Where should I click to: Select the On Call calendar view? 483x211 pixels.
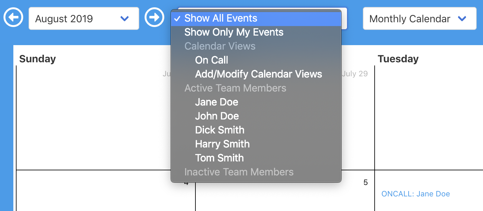click(x=212, y=60)
